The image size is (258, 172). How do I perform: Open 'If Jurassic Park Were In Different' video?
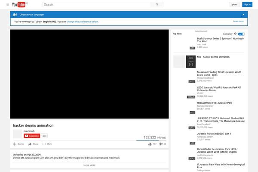pos(221,166)
